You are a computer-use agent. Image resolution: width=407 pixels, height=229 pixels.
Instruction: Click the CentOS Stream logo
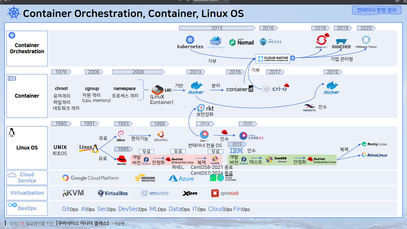click(x=276, y=160)
